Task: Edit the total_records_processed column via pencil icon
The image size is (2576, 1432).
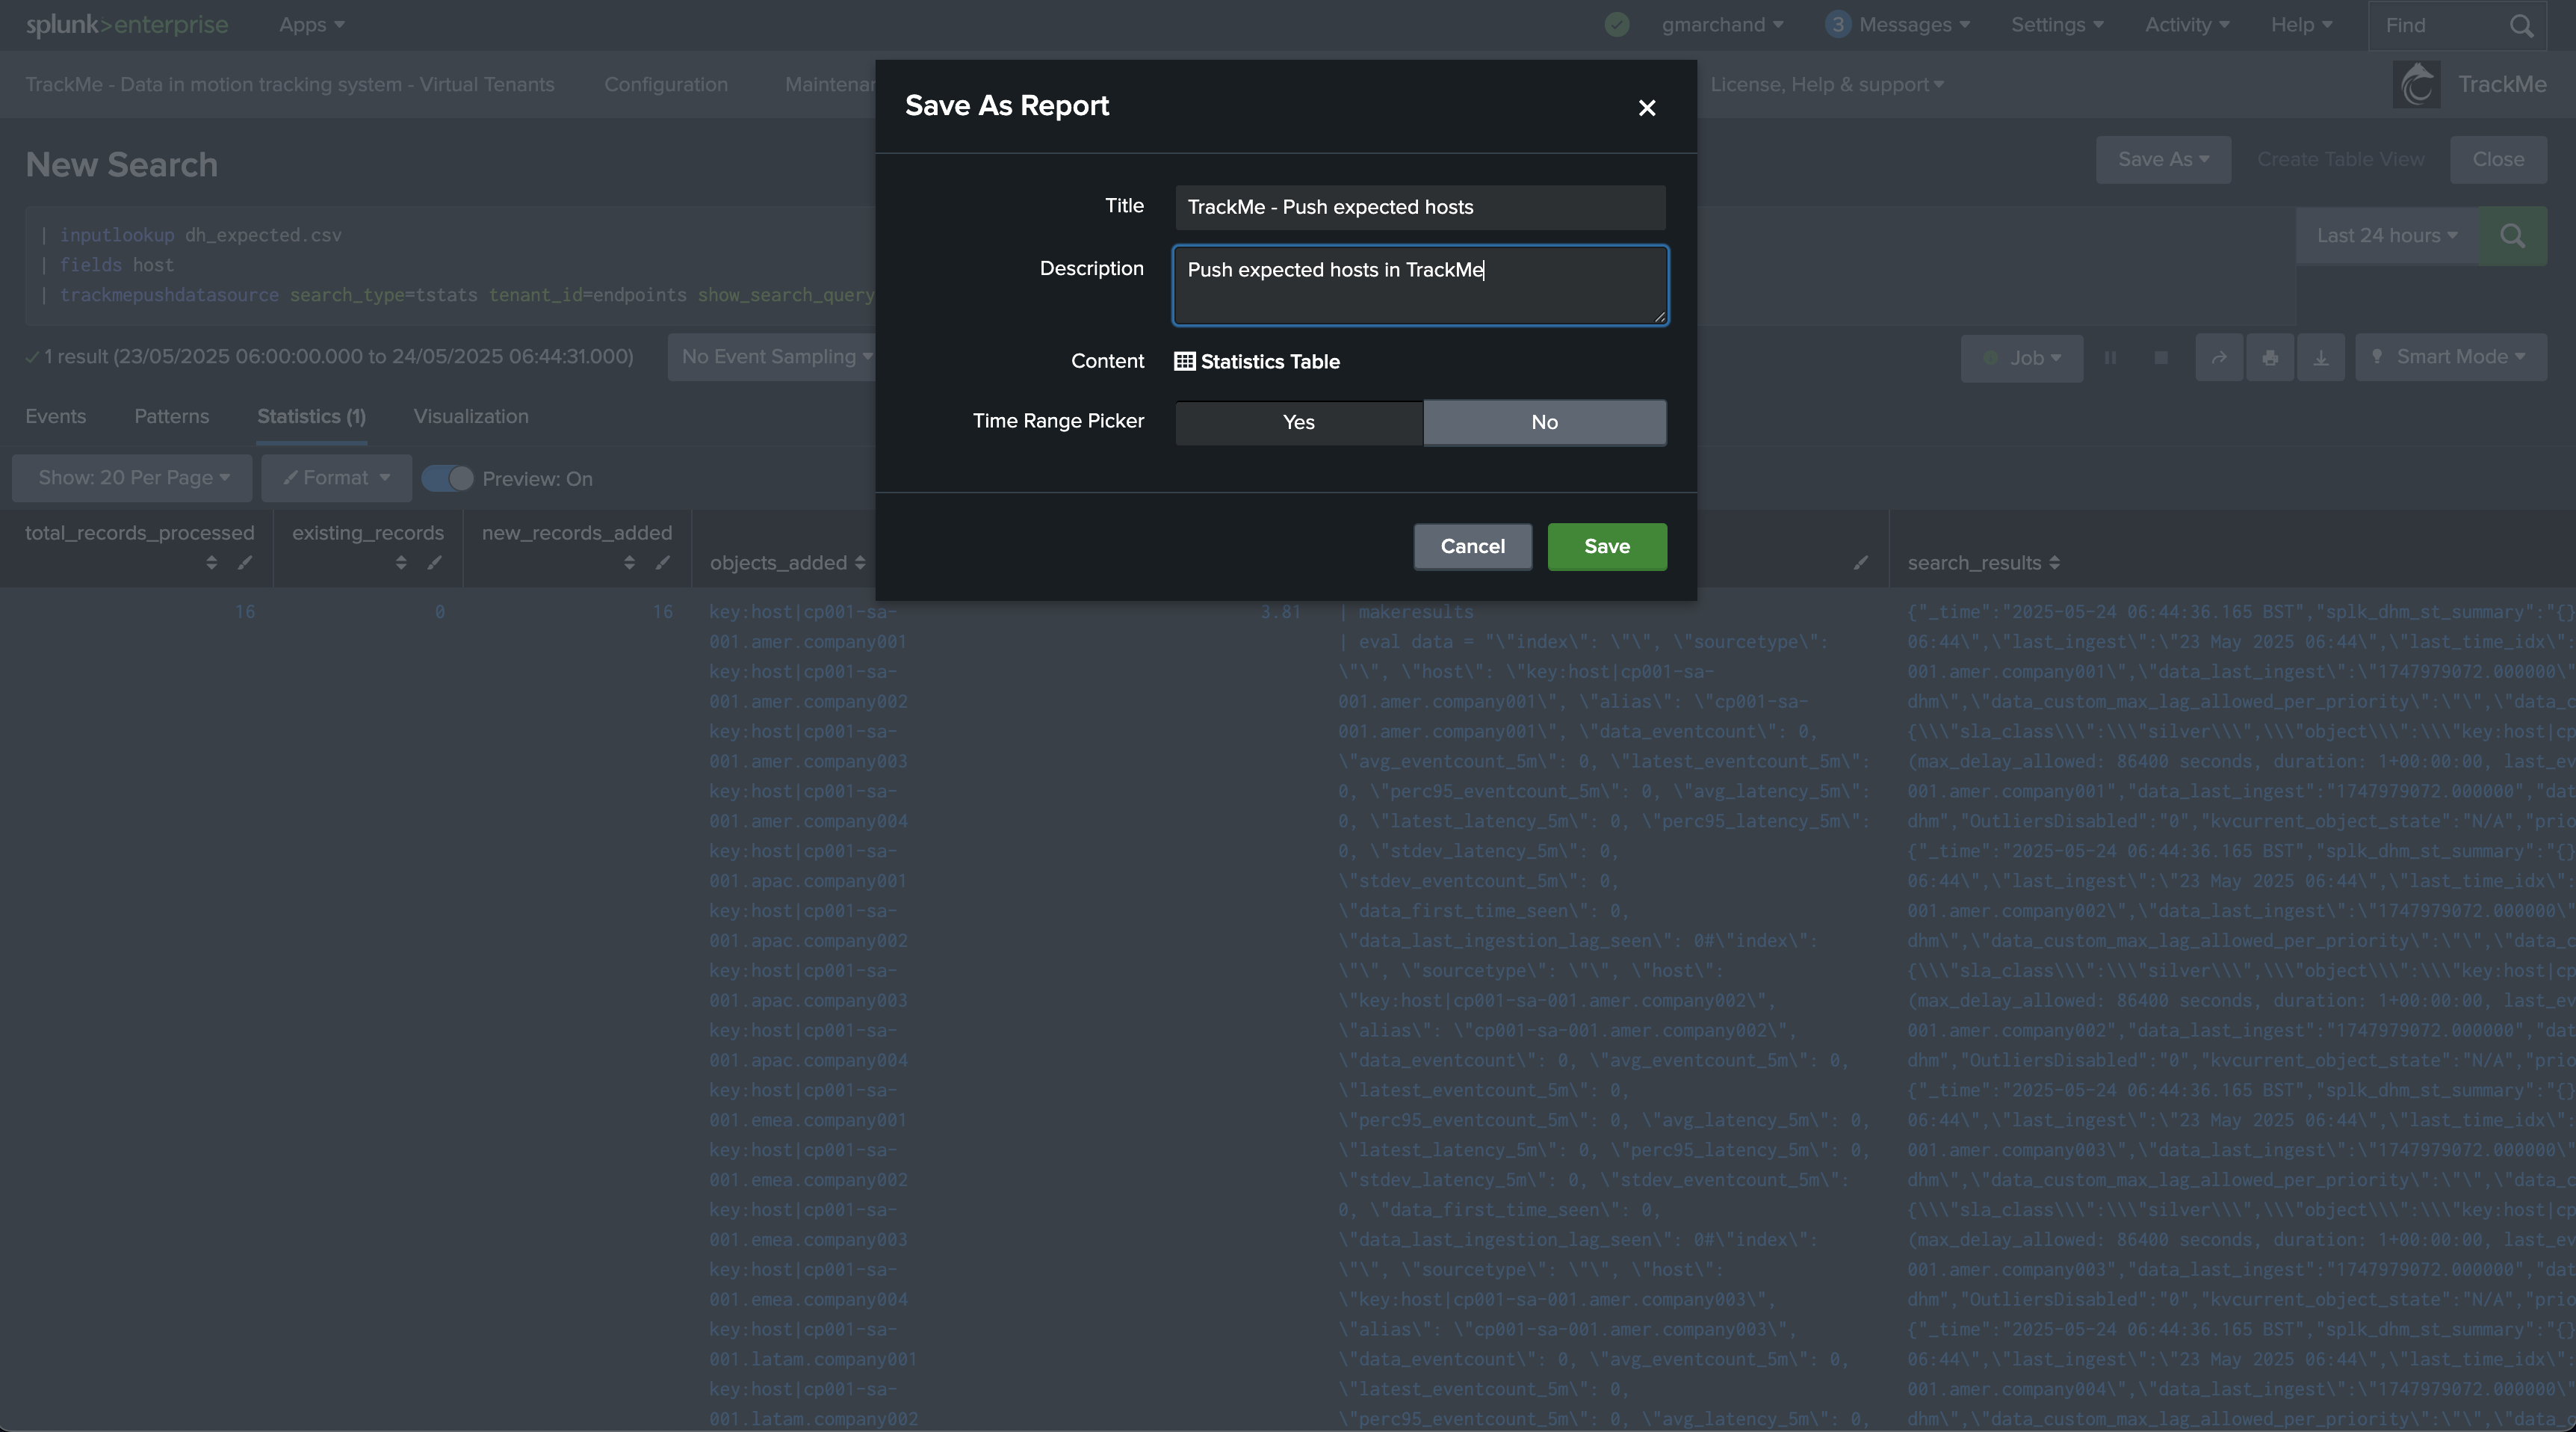Action: pyautogui.click(x=245, y=564)
